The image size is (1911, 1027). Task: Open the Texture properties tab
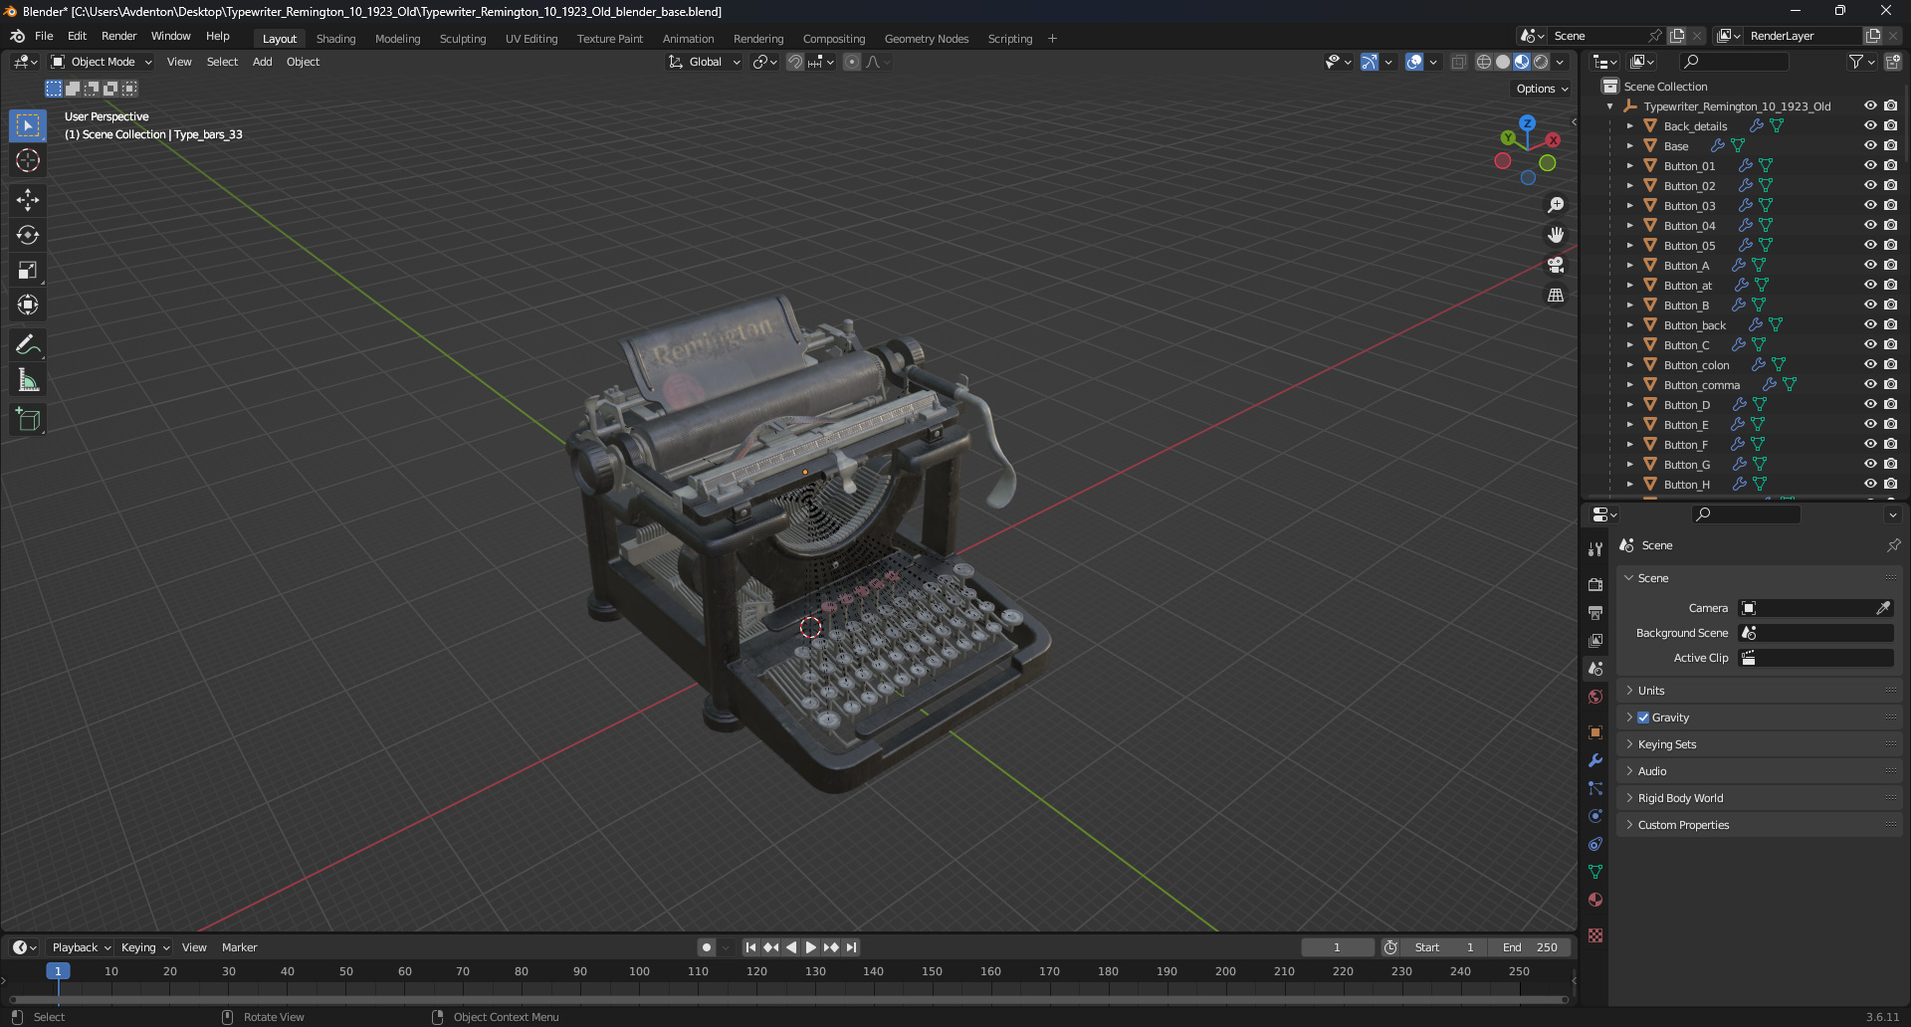[1595, 935]
